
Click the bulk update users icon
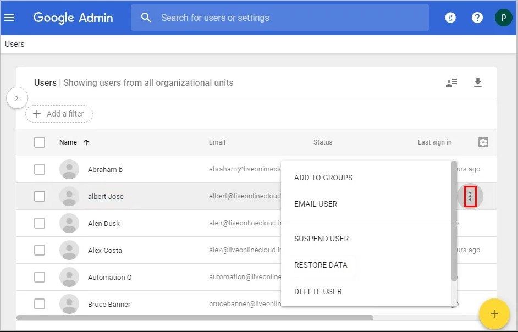[451, 82]
